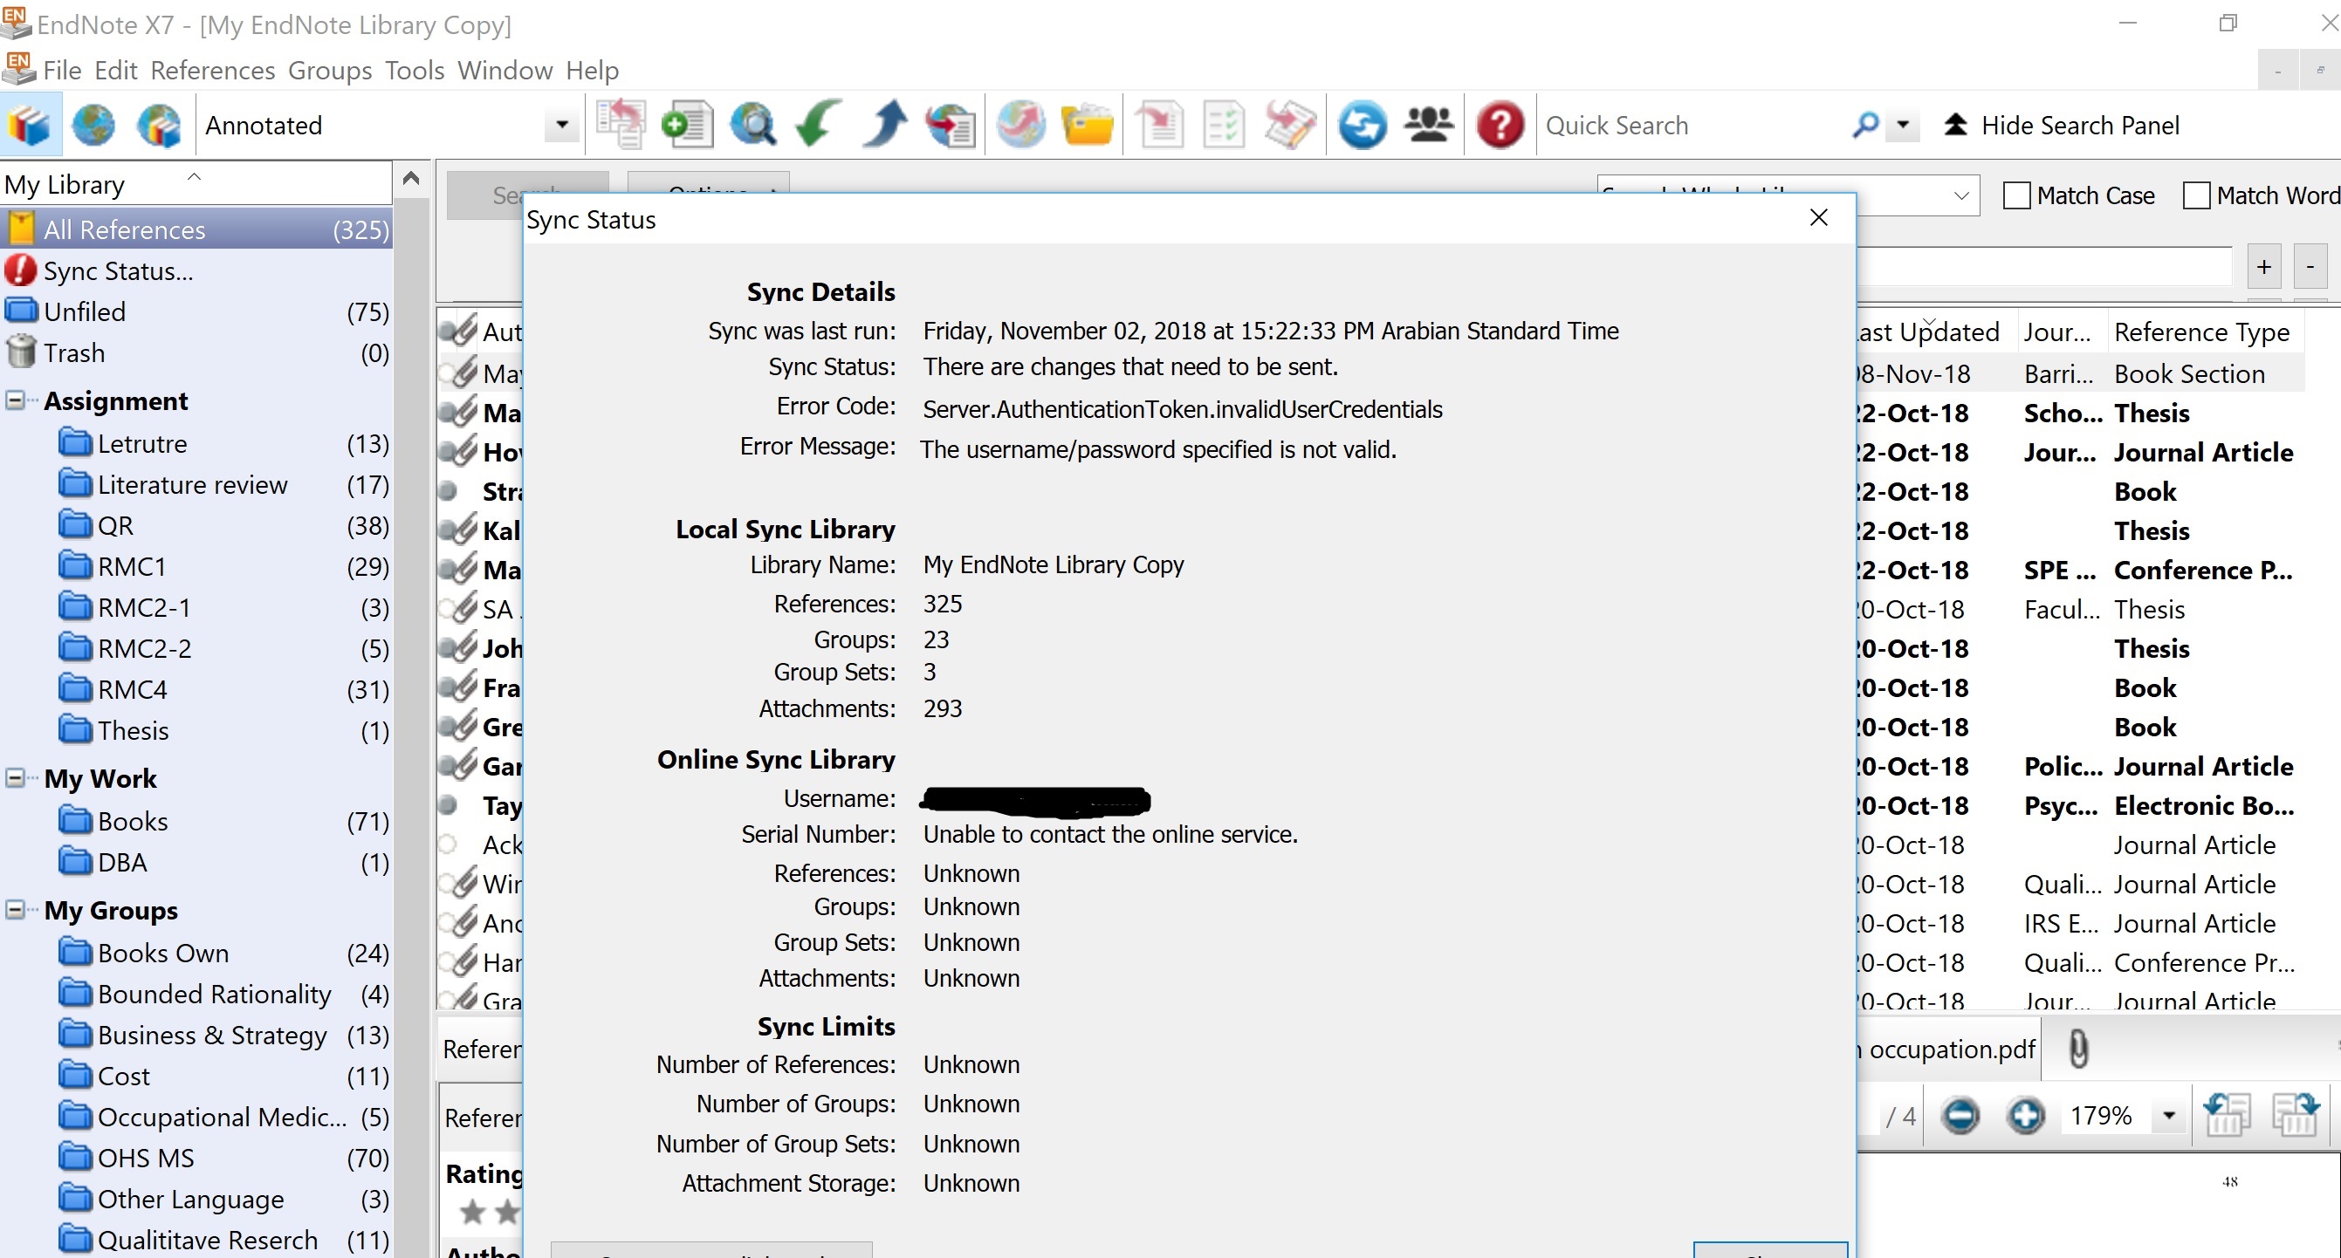Collapse the My Groups group set
The width and height of the screenshot is (2341, 1258).
(x=16, y=909)
